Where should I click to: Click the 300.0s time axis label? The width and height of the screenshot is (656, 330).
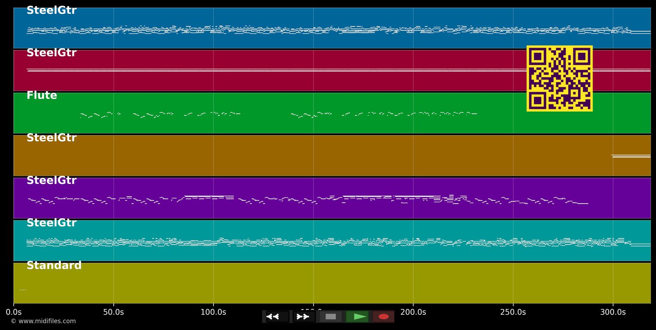(x=613, y=313)
